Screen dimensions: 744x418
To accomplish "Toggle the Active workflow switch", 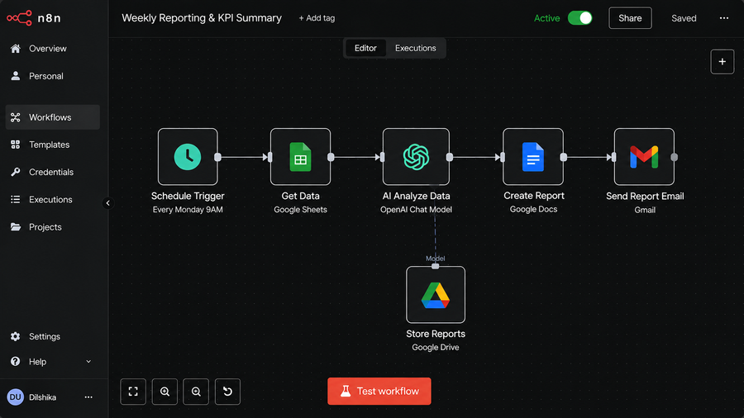I will 579,18.
